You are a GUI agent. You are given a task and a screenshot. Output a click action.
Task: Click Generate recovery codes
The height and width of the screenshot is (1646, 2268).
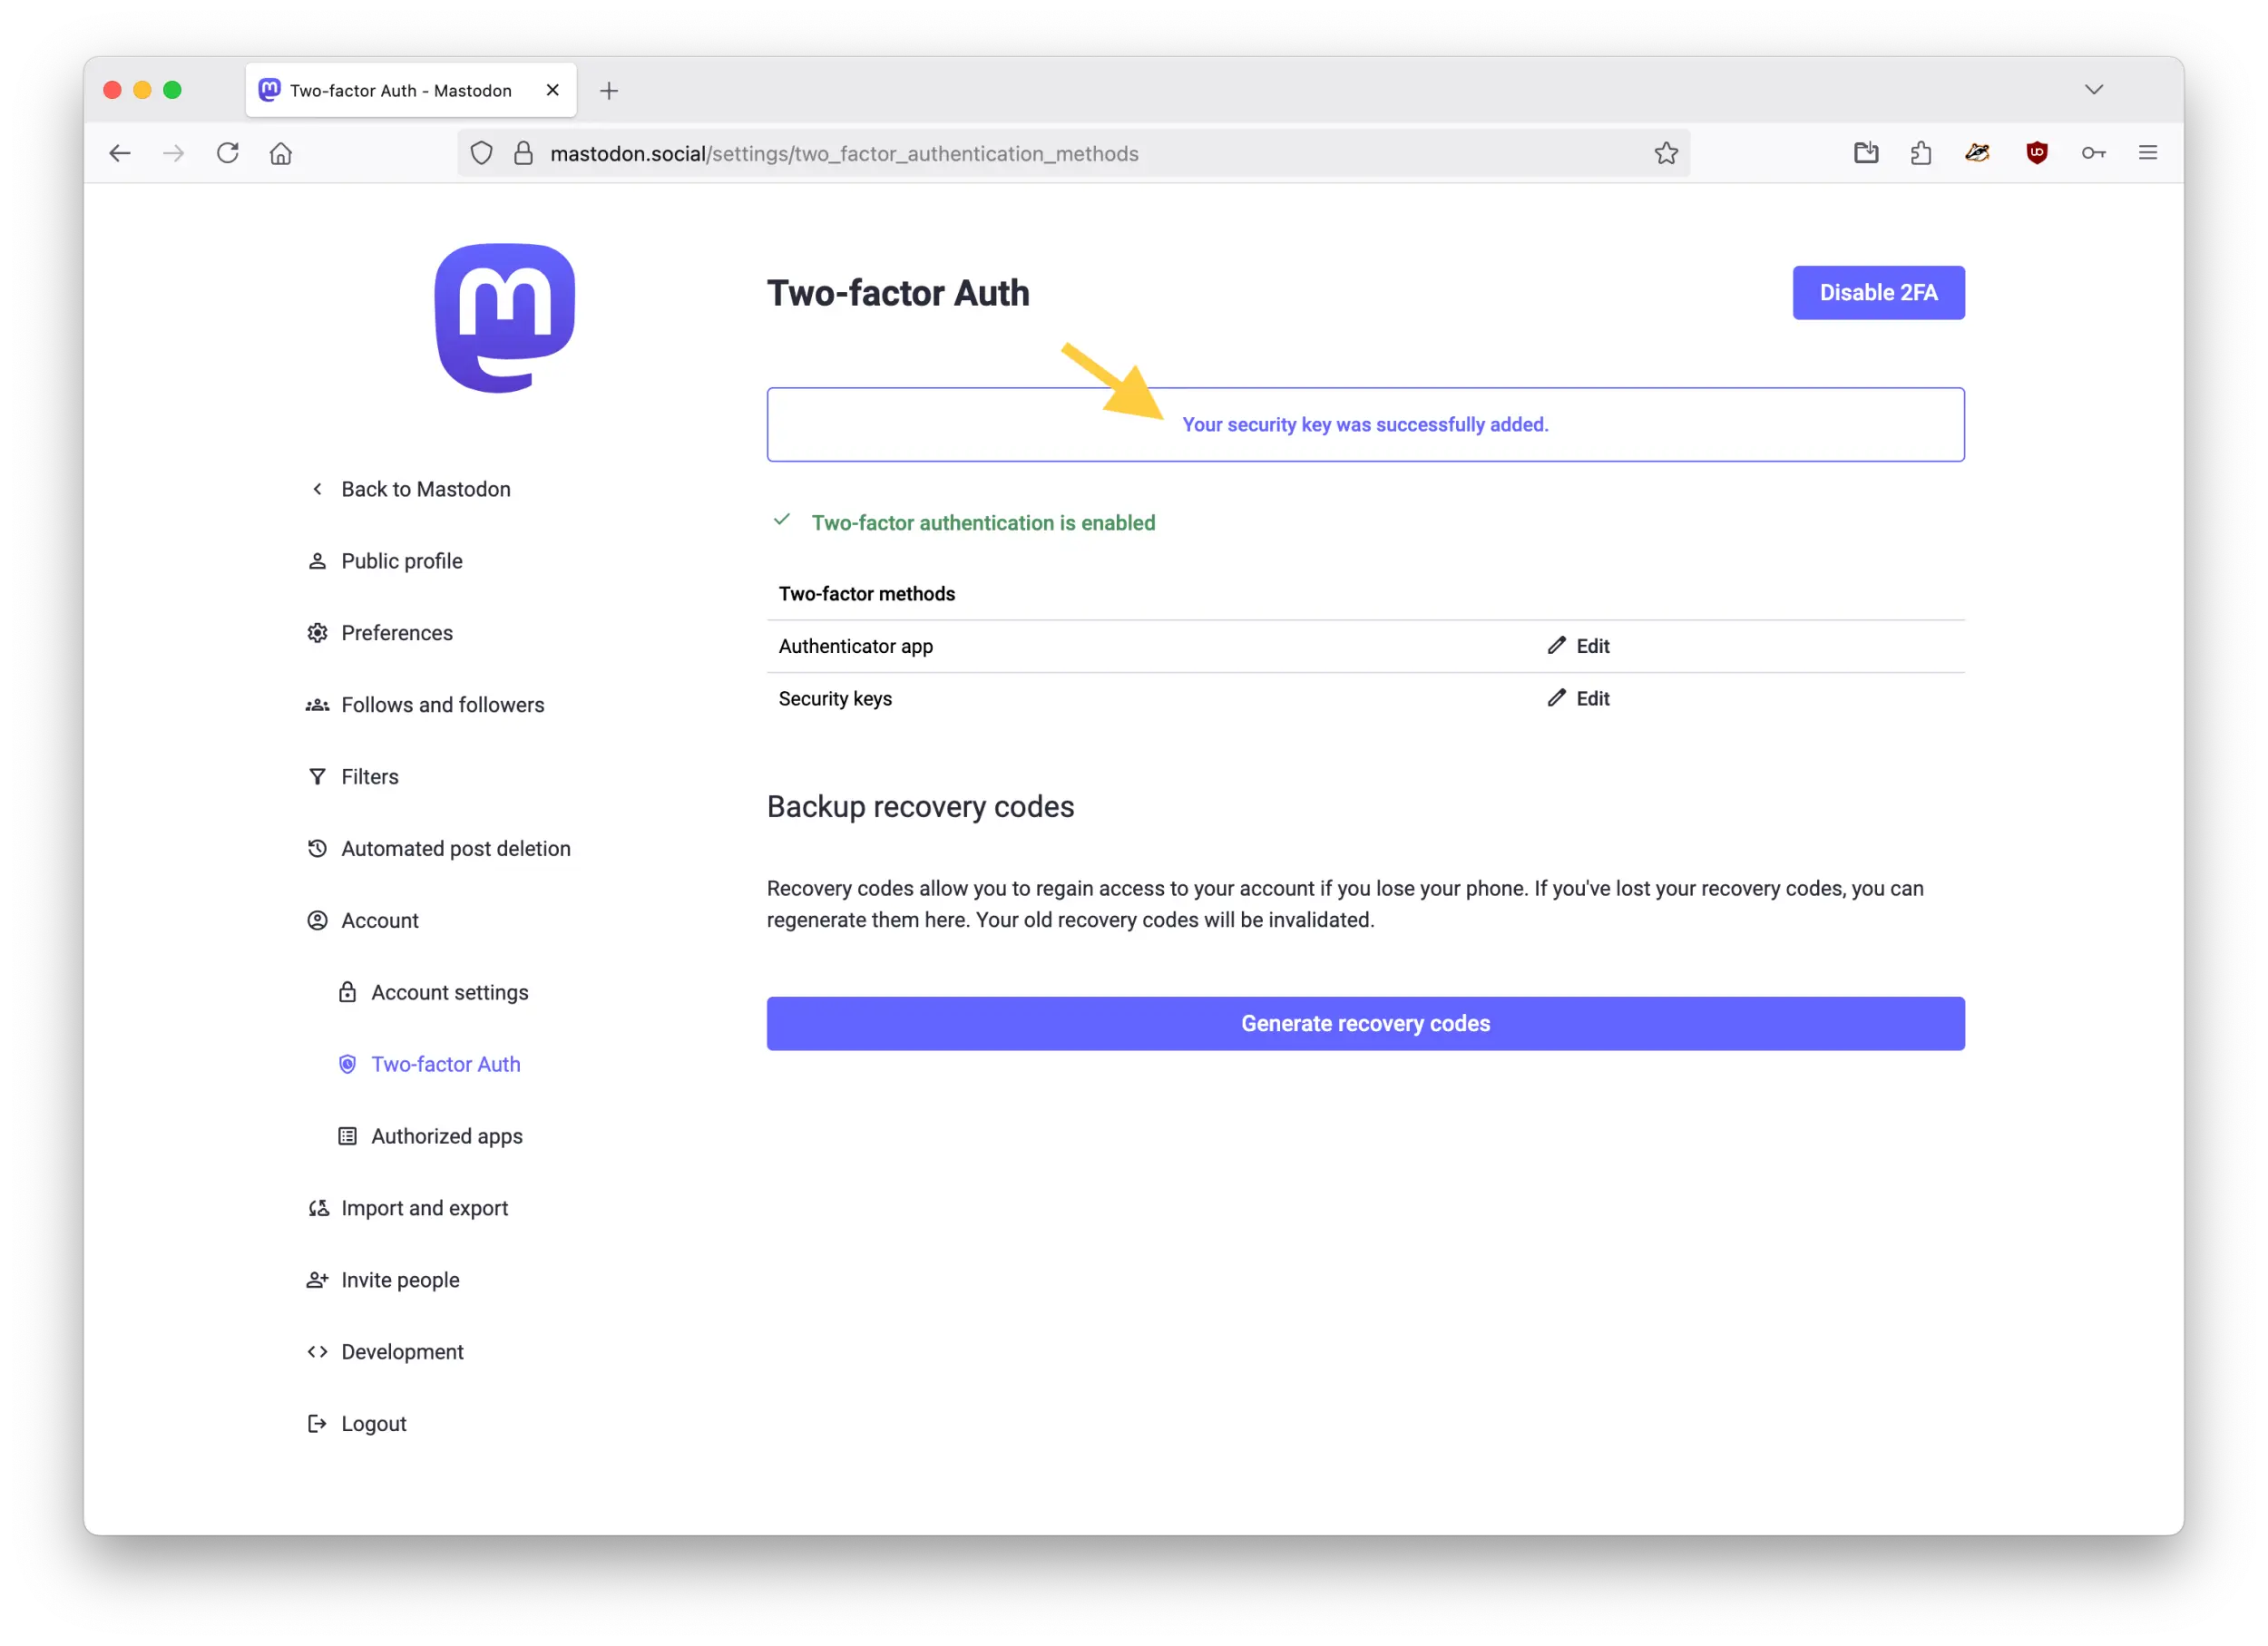1364,1022
